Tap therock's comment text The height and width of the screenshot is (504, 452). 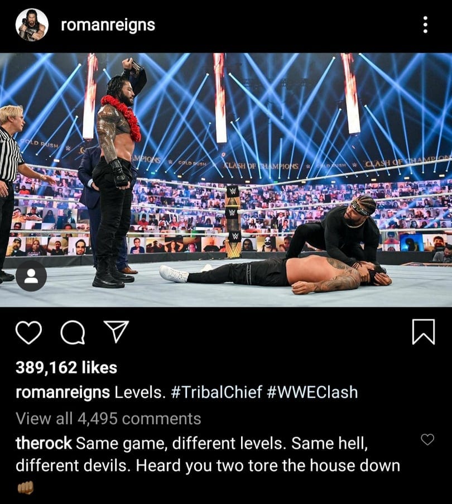point(208,454)
